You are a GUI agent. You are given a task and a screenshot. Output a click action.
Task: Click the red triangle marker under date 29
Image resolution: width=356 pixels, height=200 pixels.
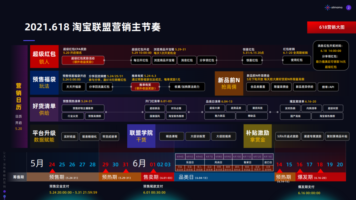tap(105, 170)
